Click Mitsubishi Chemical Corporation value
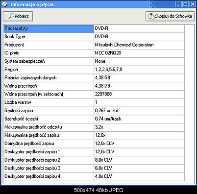Screen dimensions: 197x194 coord(124,45)
